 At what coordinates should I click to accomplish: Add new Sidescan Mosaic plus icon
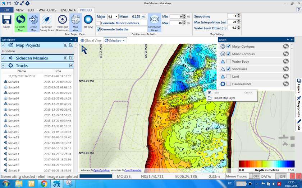pyautogui.click(x=66, y=58)
